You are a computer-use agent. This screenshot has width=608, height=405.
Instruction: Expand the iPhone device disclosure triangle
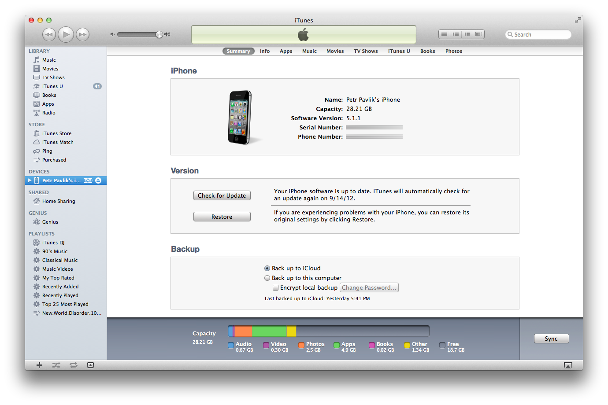30,180
